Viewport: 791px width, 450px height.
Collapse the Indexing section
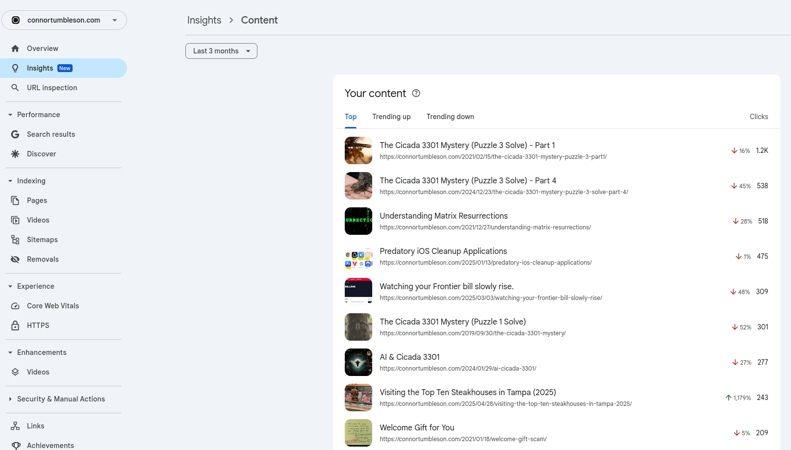10,181
